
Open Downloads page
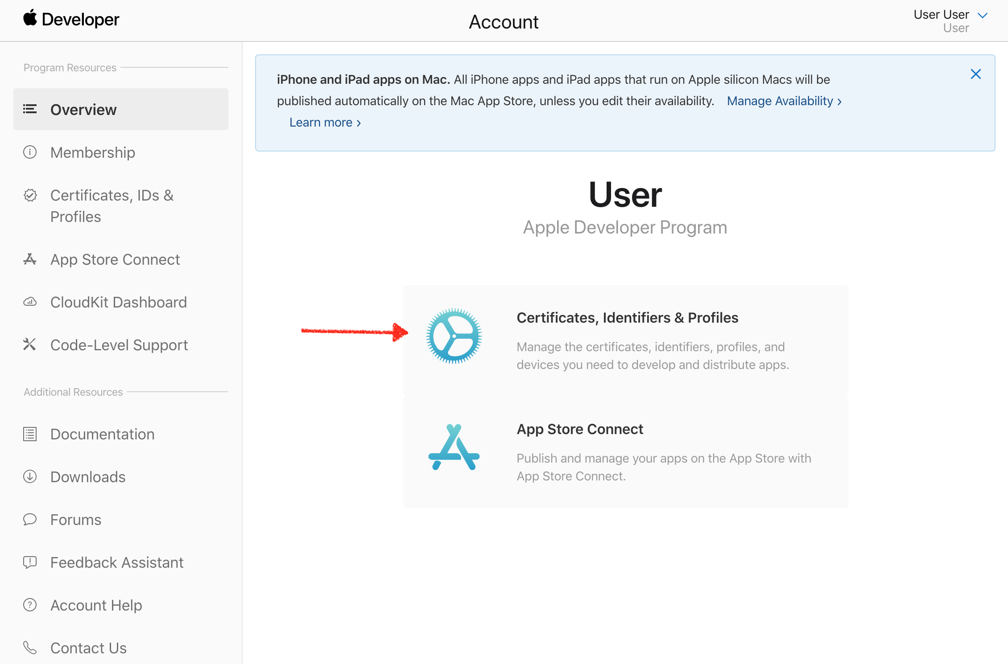point(88,477)
